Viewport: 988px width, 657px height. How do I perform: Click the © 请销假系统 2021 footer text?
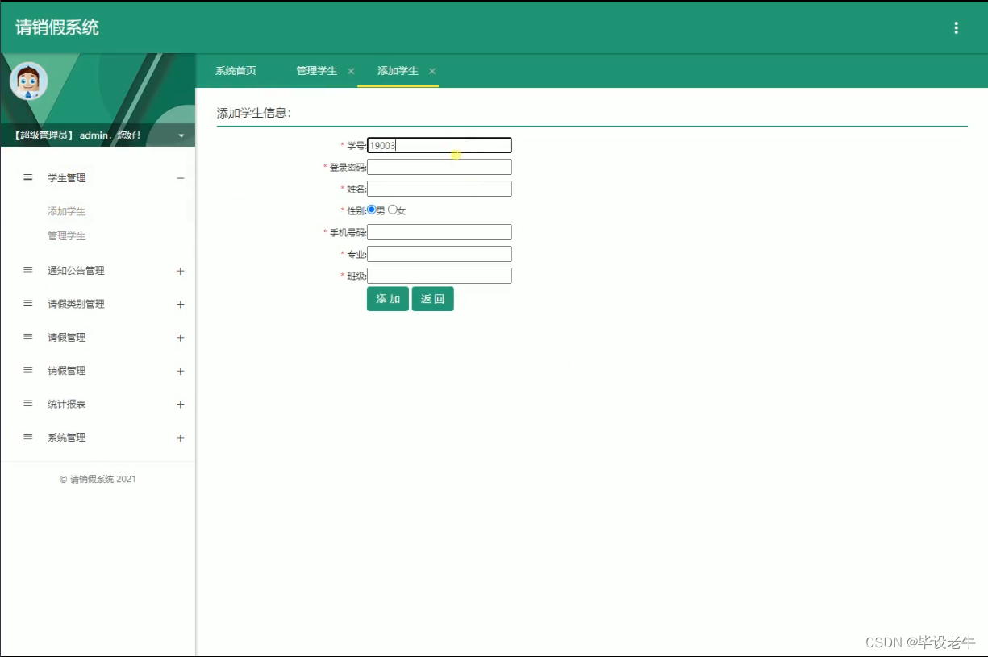pyautogui.click(x=98, y=479)
